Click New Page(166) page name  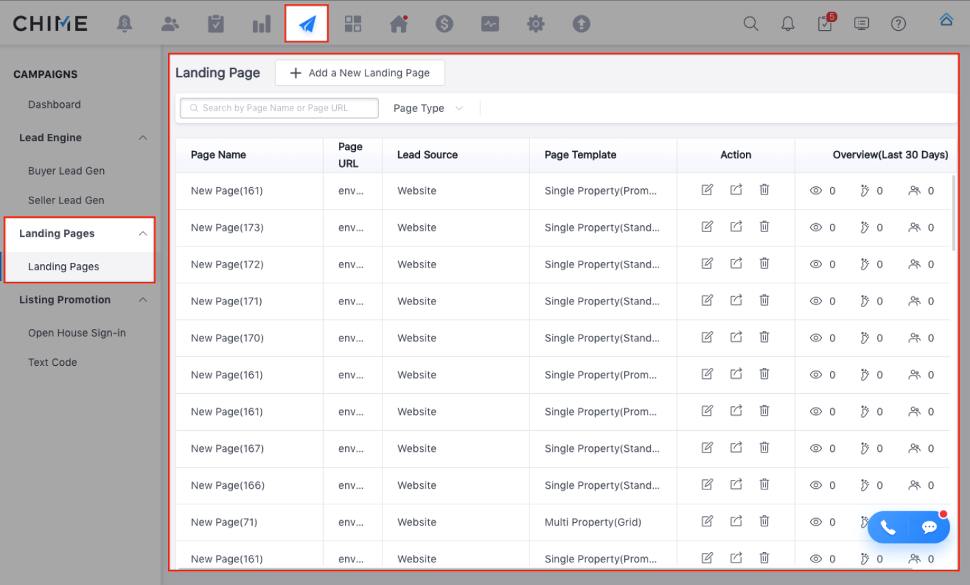click(x=227, y=485)
